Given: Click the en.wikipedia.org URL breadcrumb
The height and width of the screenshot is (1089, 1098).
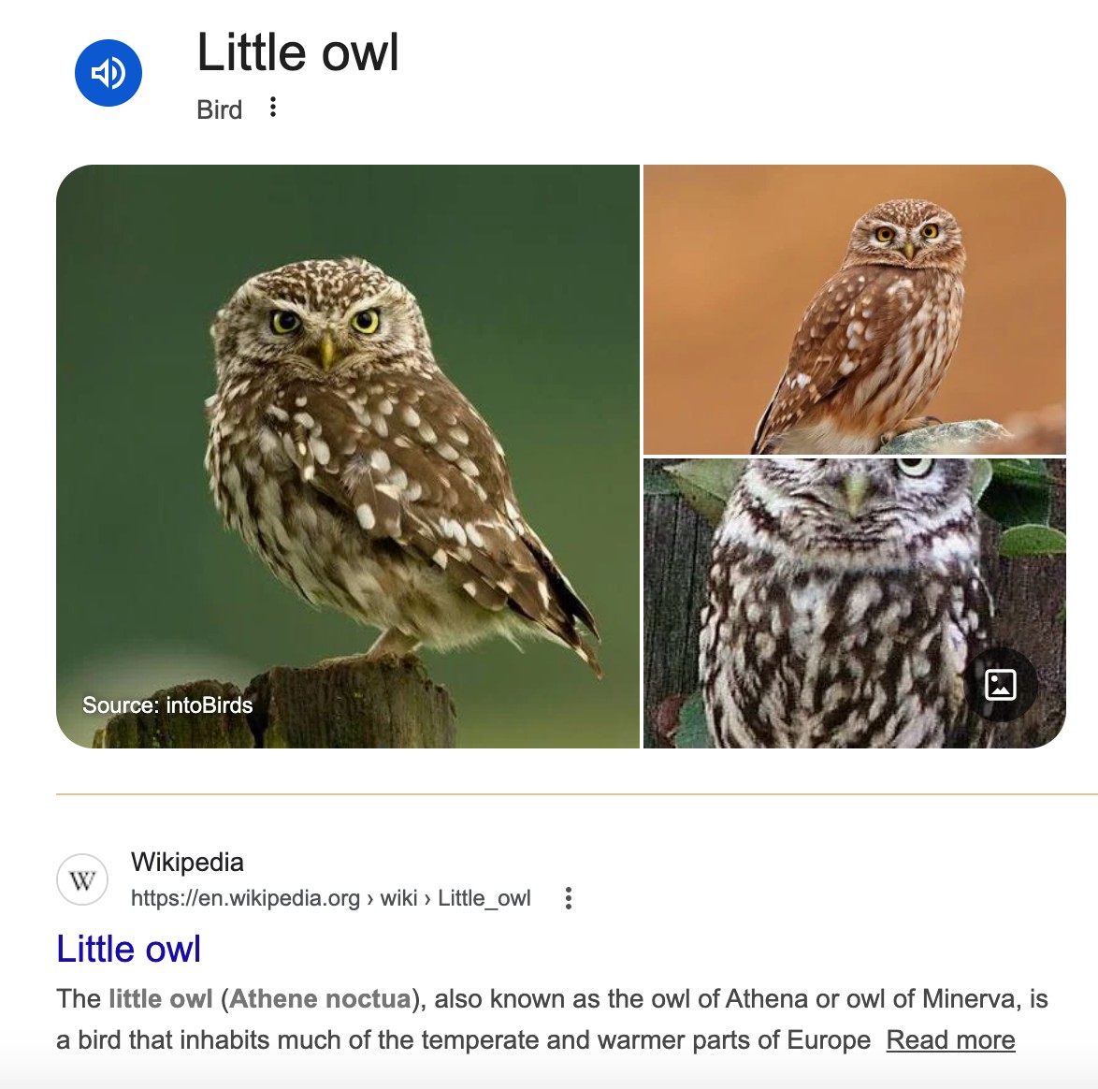Looking at the screenshot, I should [246, 898].
